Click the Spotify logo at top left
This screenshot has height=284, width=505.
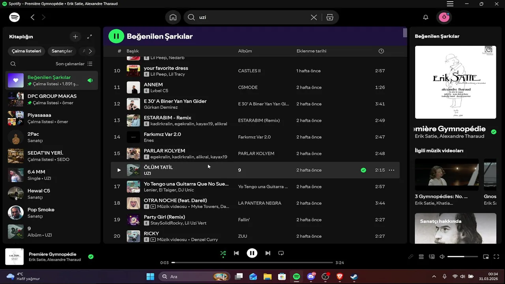(x=15, y=17)
